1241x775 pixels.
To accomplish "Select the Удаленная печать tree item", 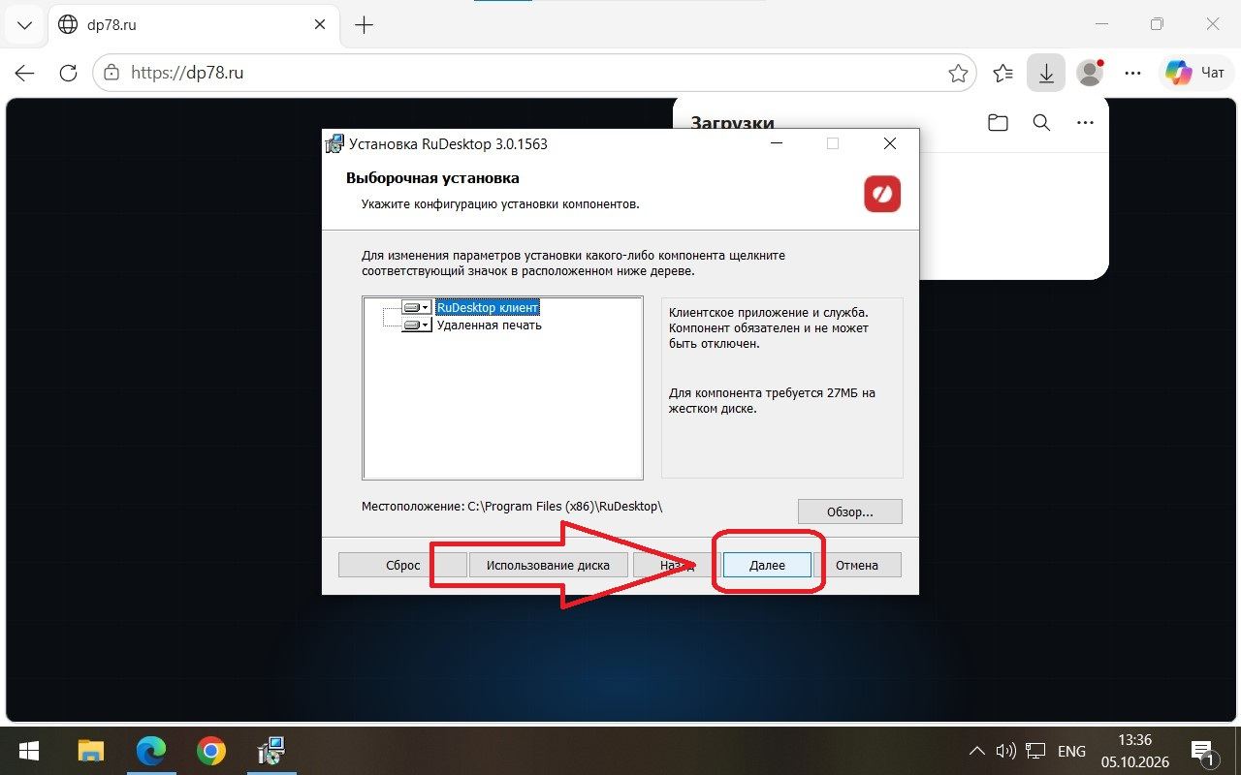I will (489, 325).
